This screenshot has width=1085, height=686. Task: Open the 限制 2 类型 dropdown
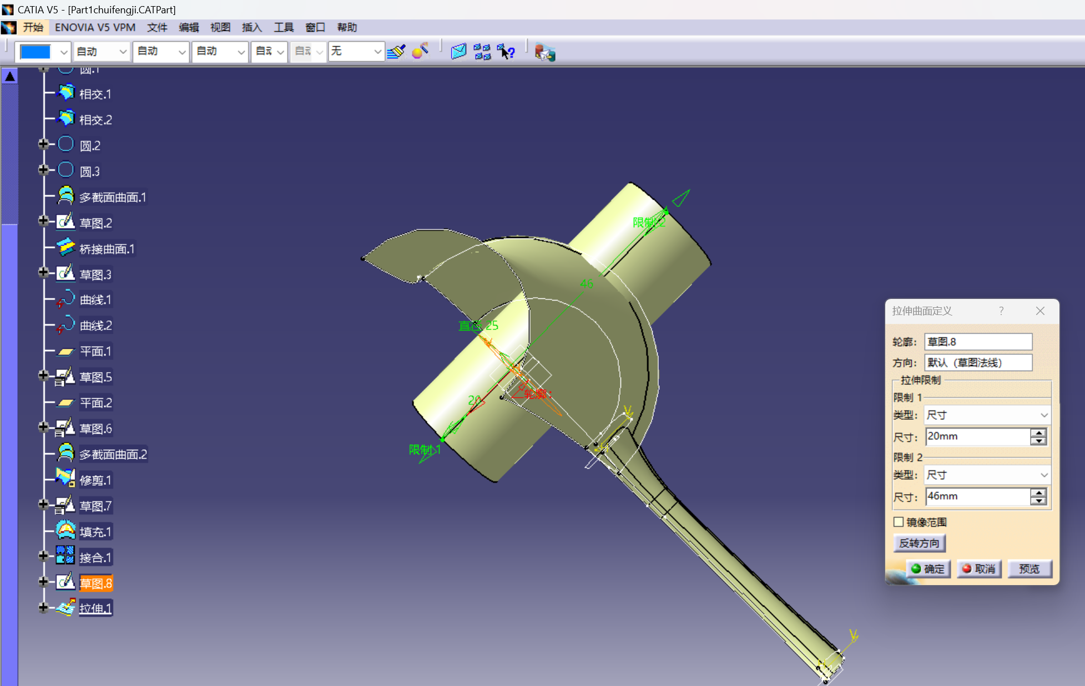[1043, 475]
